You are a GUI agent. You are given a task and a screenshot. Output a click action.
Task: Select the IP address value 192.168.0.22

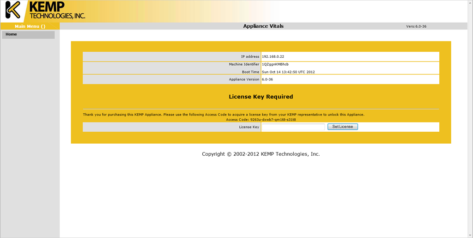273,56
